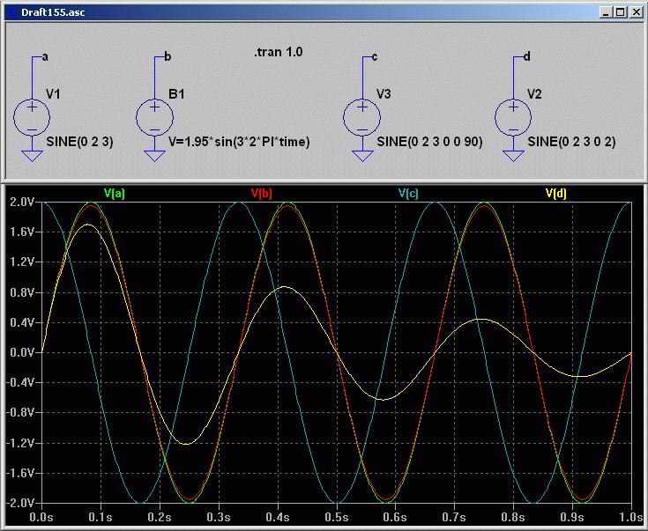Click the 2.0V vertical axis label

click(21, 202)
